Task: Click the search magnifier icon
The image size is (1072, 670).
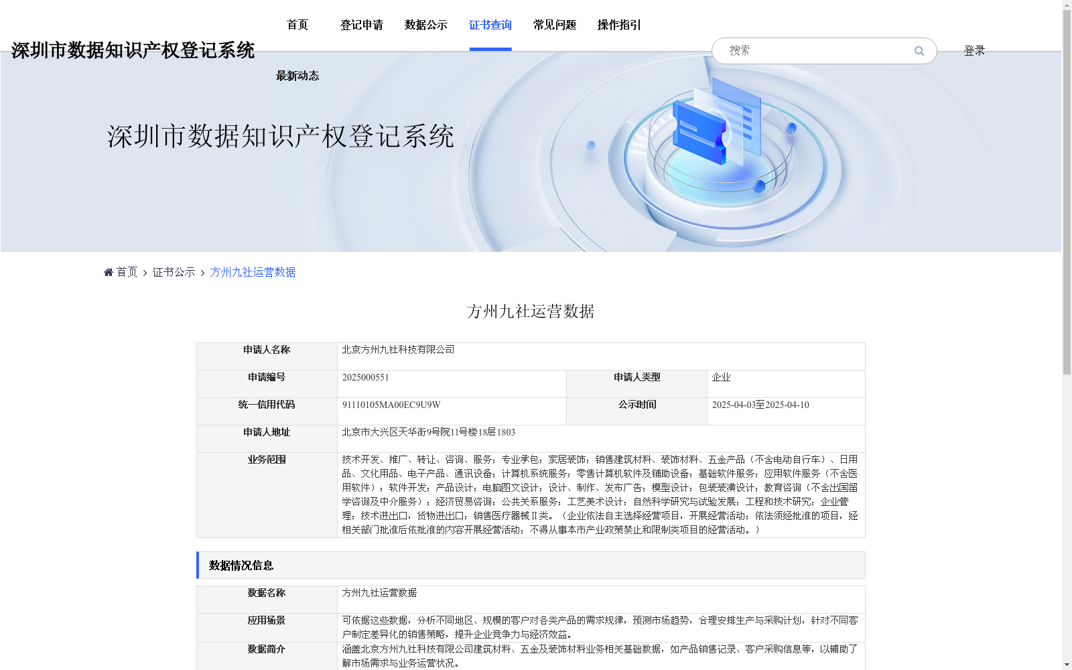Action: click(919, 51)
